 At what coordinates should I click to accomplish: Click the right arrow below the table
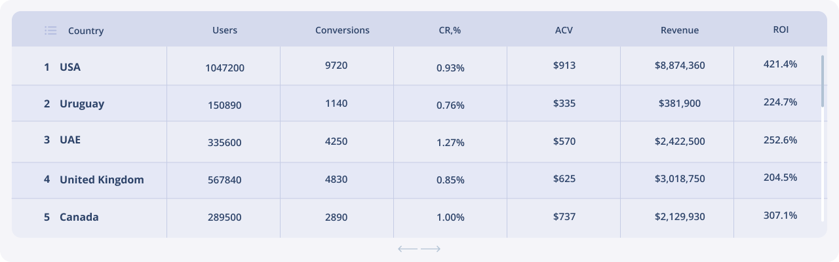(431, 249)
